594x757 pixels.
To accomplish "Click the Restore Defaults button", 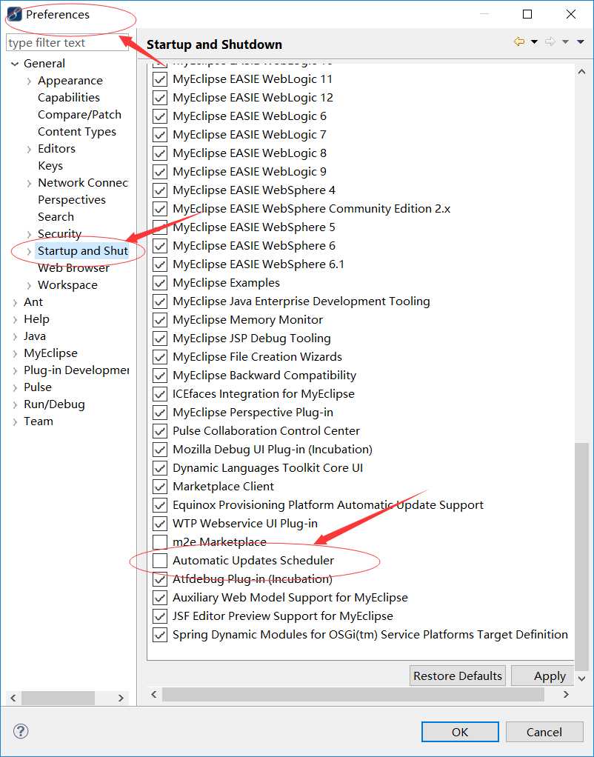I will [457, 676].
